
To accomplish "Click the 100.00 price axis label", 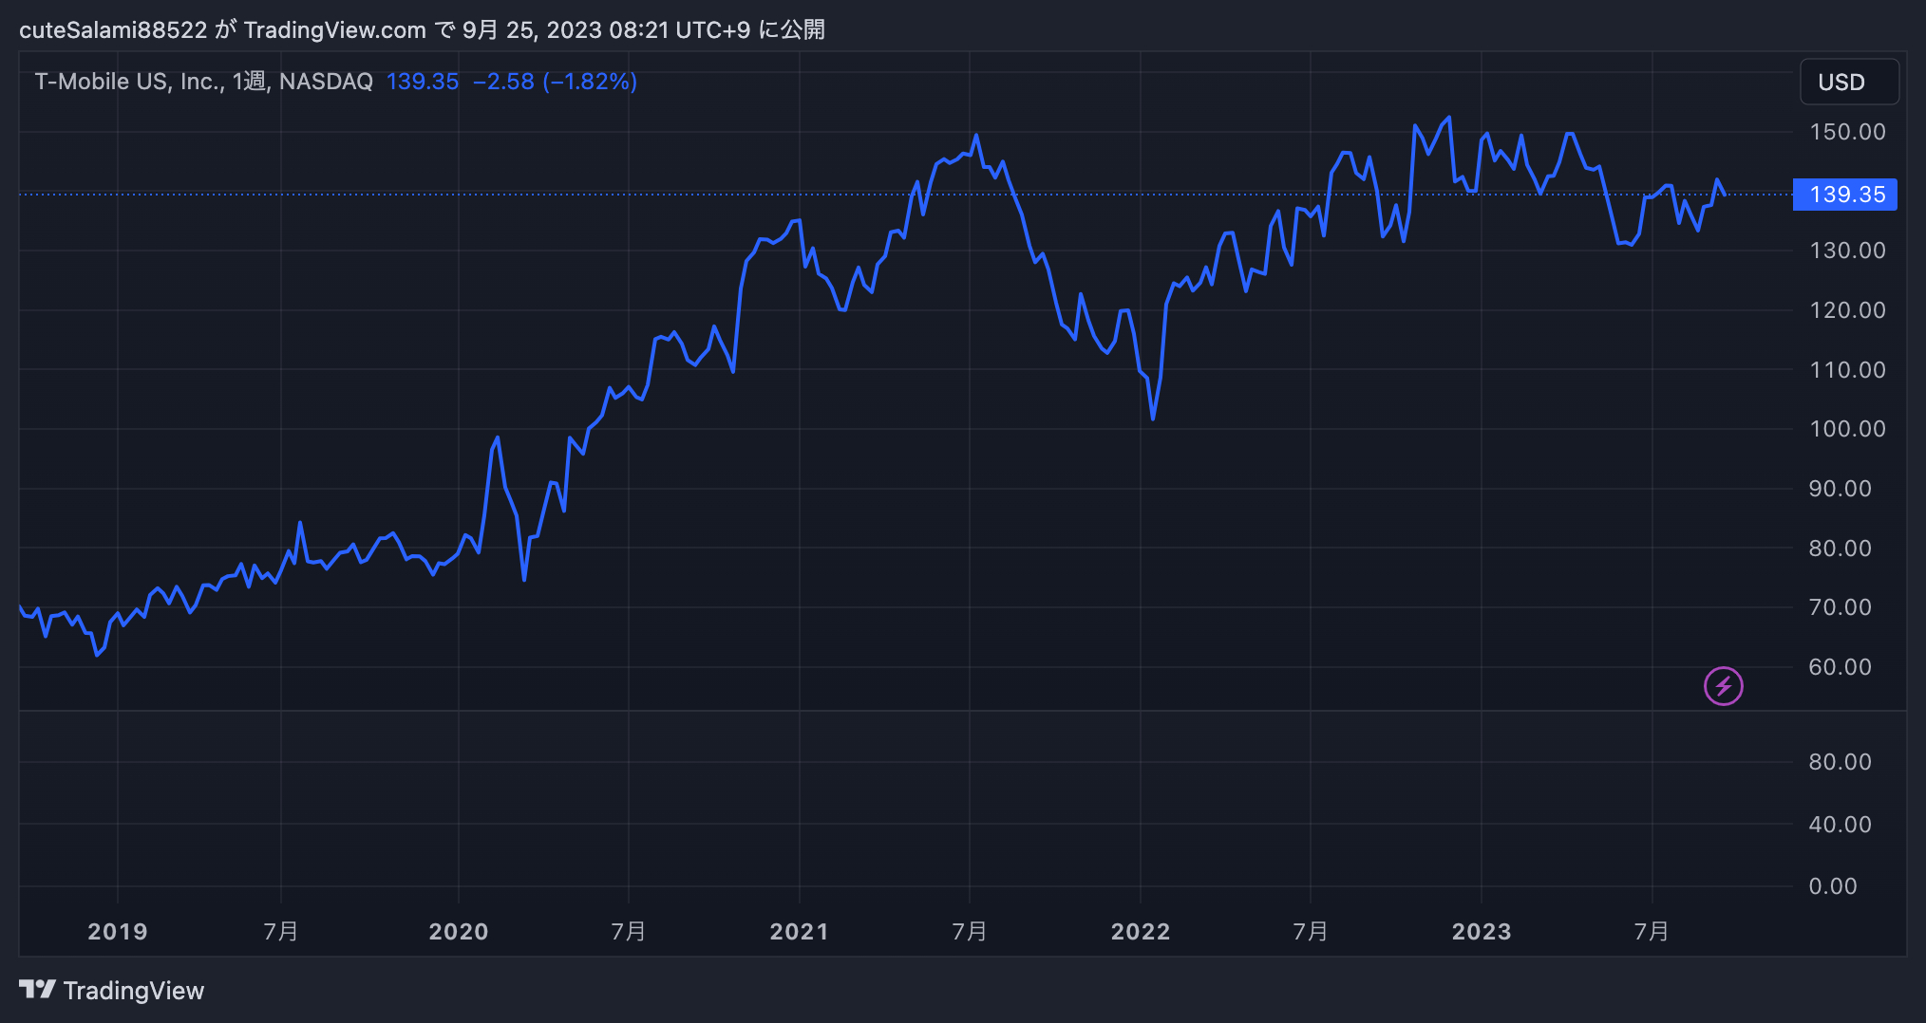I will (x=1847, y=429).
